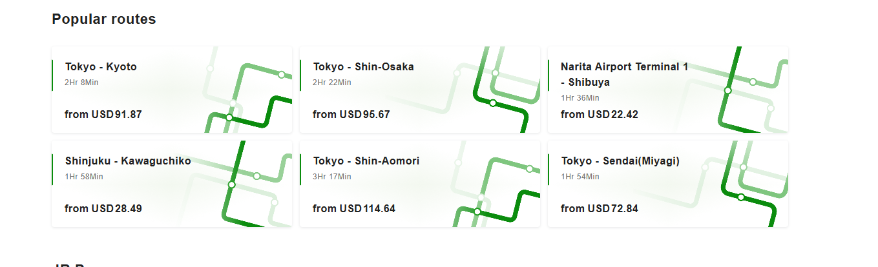Viewport: 878px width, 267px height.
Task: Click the 3Hr 17Min travel duration text
Action: (x=332, y=176)
